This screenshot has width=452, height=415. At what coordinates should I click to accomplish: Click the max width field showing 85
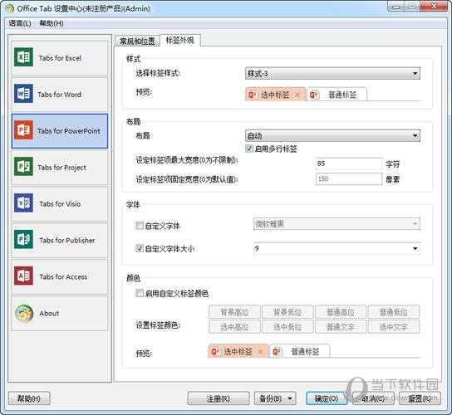point(349,164)
